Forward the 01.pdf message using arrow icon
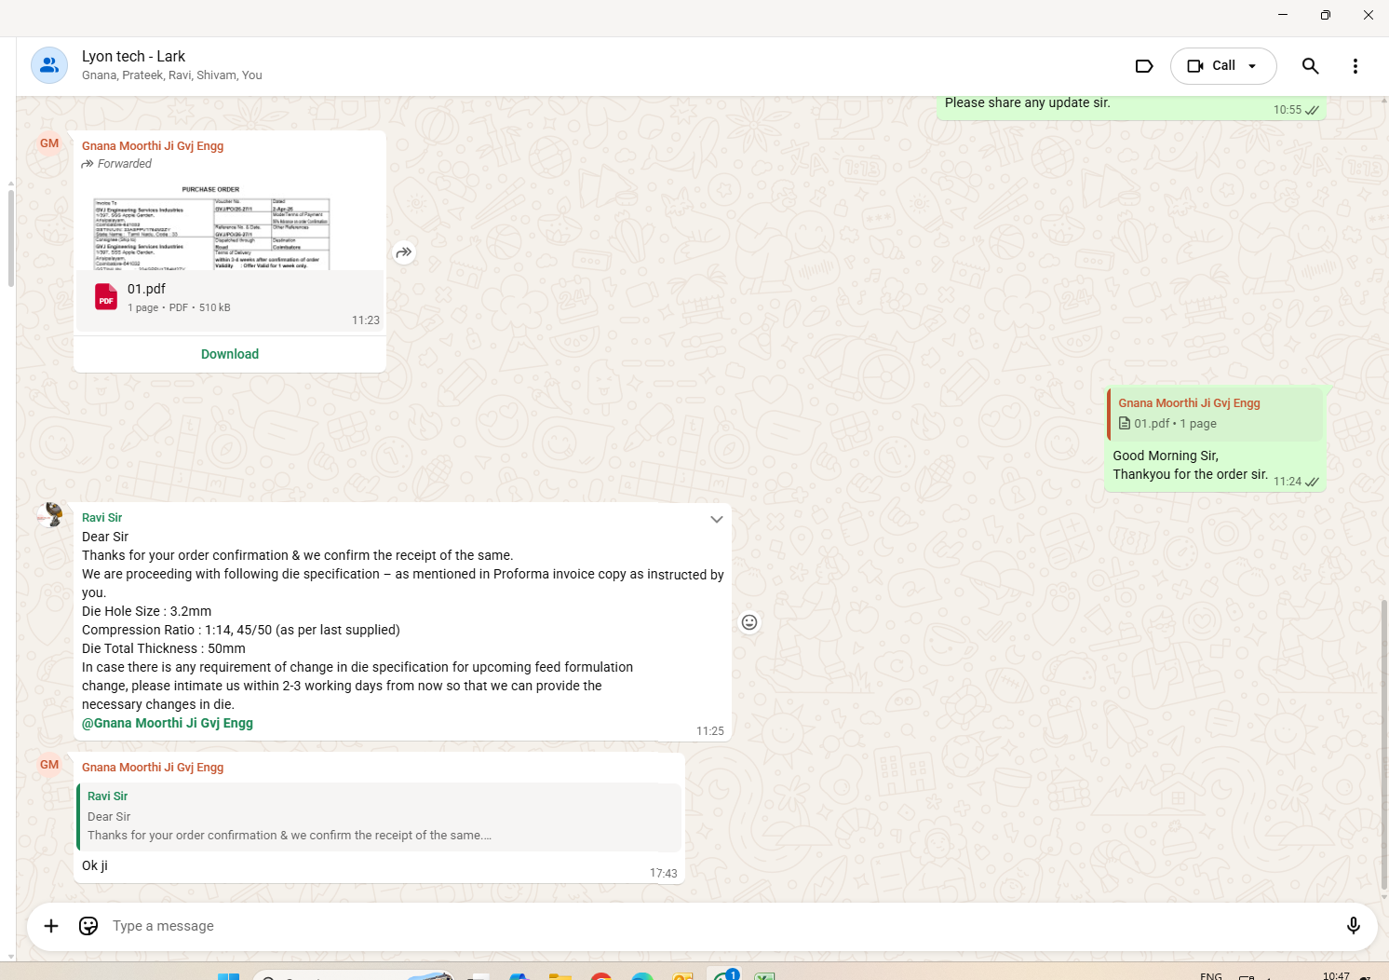The image size is (1389, 980). (x=404, y=252)
